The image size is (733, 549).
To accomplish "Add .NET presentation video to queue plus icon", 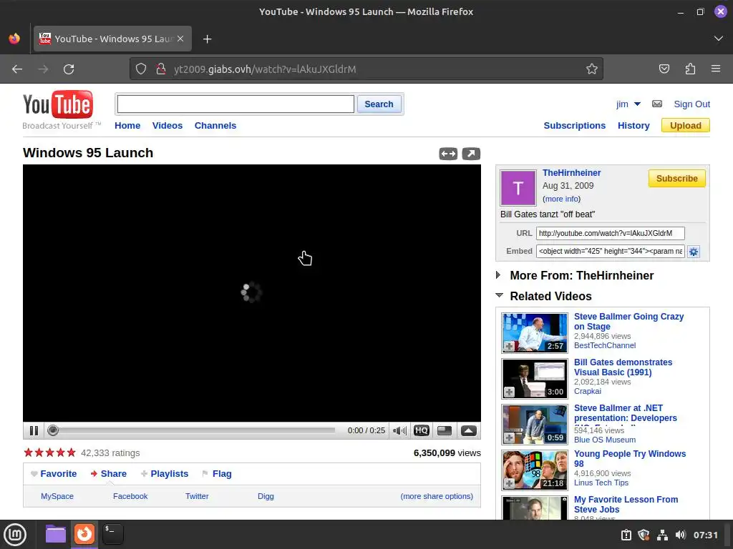I will pyautogui.click(x=510, y=438).
